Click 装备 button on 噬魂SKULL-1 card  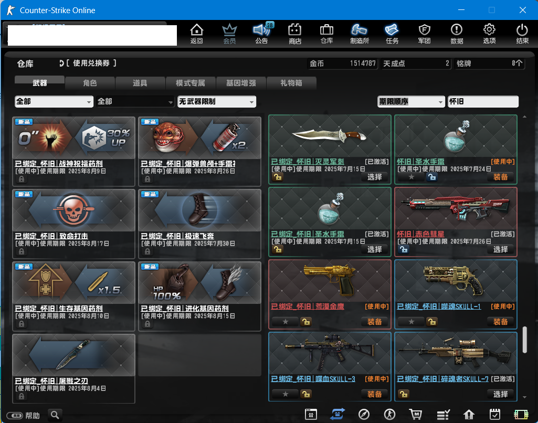501,322
